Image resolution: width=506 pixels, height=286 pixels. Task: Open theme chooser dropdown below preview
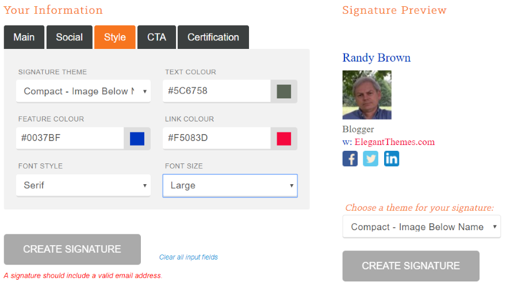(421, 227)
